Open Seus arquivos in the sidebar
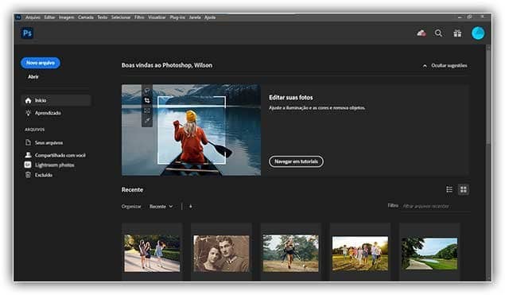 click(x=49, y=142)
